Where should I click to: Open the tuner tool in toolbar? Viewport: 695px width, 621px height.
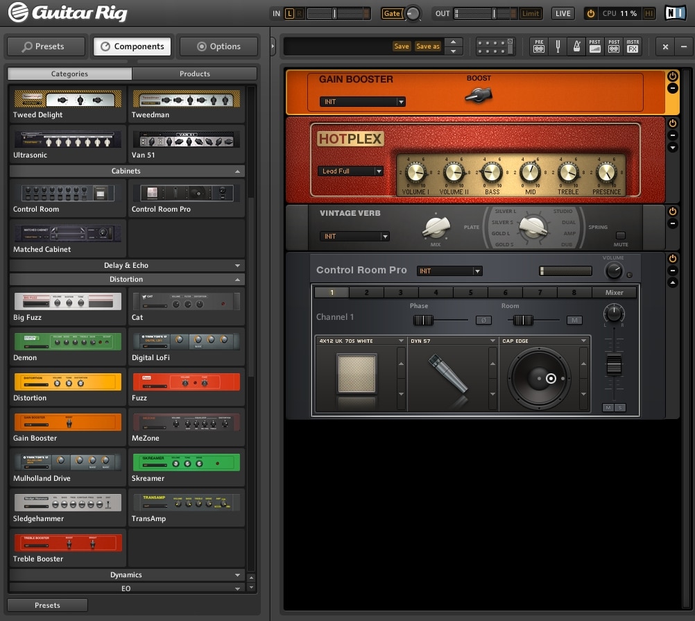click(x=558, y=46)
